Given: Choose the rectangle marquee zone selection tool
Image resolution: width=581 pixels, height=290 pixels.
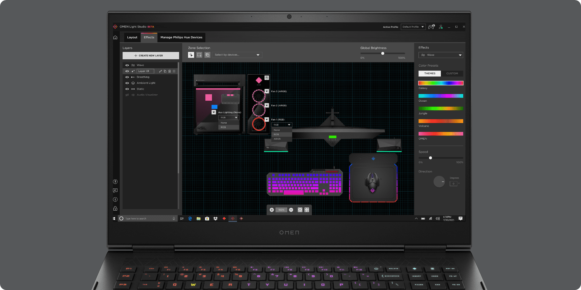Looking at the screenshot, I should 199,55.
